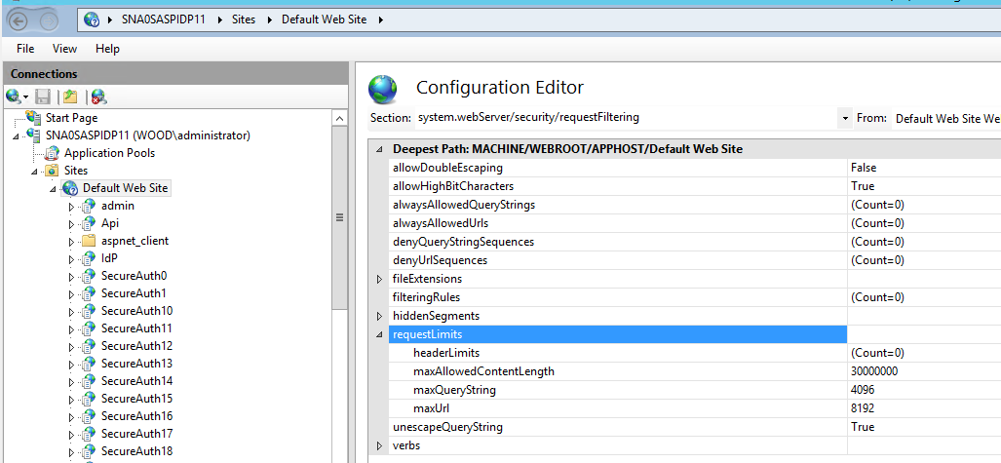Collapse the Deepest Path category header
The image size is (1001, 463).
(x=379, y=149)
